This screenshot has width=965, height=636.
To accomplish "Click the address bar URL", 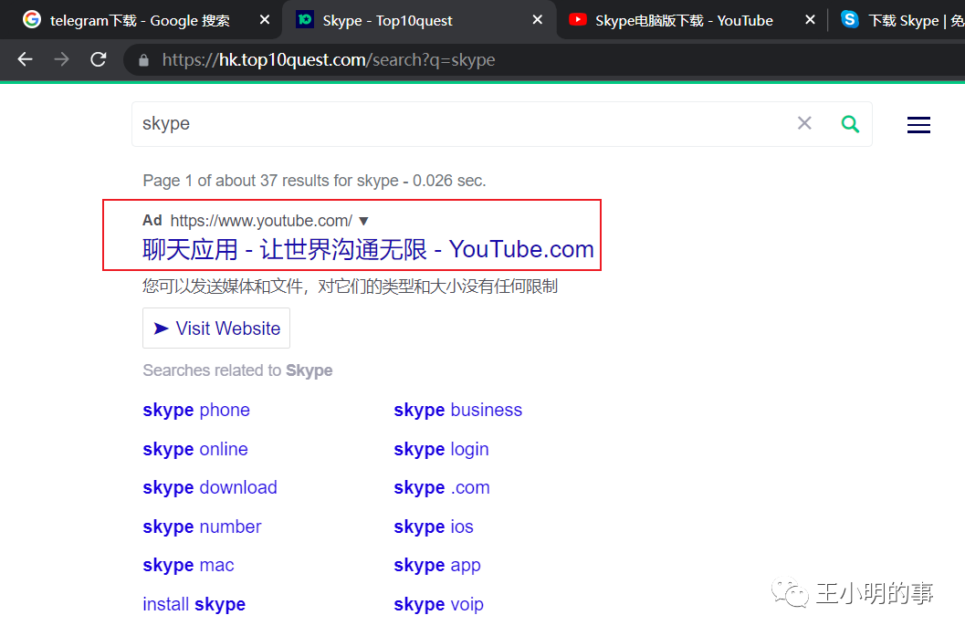I will coord(329,60).
